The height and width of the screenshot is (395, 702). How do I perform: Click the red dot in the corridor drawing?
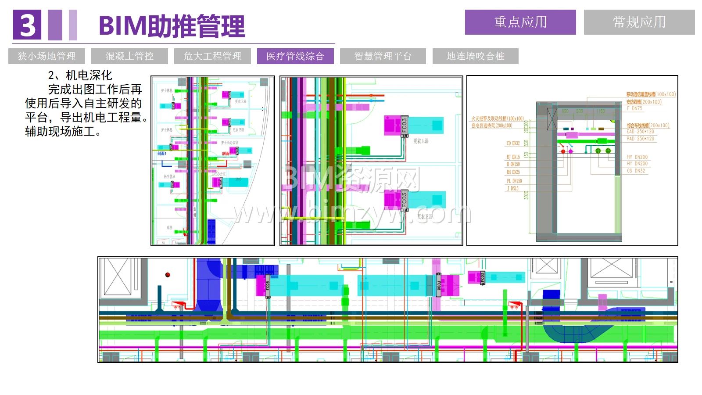[167, 275]
